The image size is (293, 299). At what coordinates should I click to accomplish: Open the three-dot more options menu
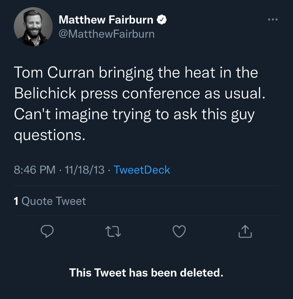coord(273,19)
